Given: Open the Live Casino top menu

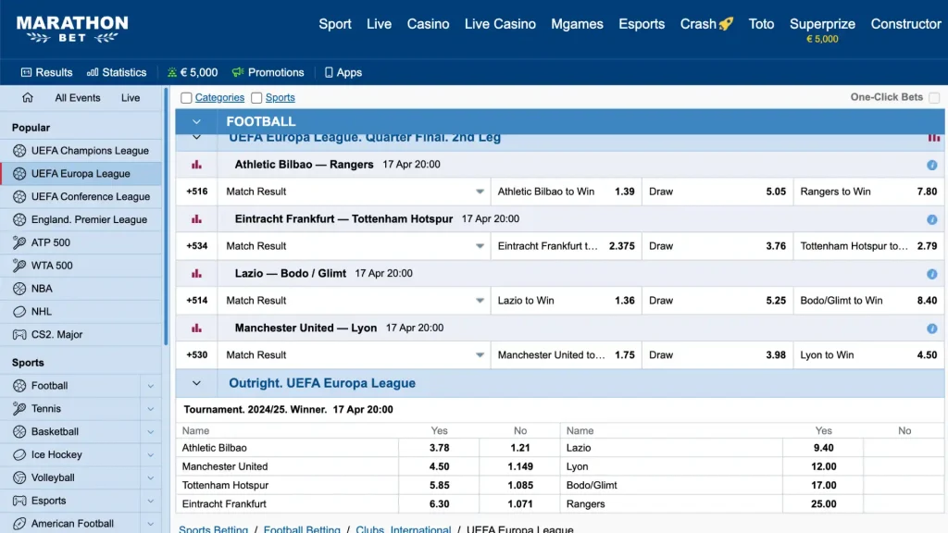Looking at the screenshot, I should [x=500, y=24].
